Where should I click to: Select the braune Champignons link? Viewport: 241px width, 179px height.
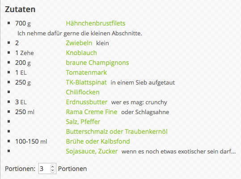pyautogui.click(x=97, y=63)
